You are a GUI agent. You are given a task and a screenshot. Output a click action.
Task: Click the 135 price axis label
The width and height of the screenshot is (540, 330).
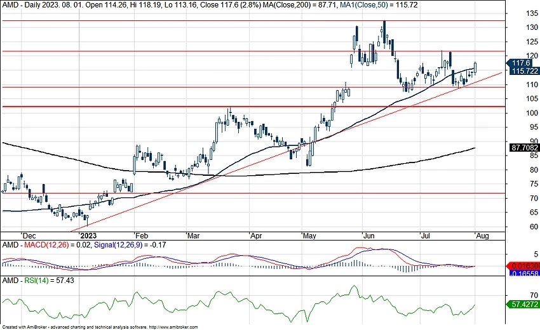coord(532,13)
